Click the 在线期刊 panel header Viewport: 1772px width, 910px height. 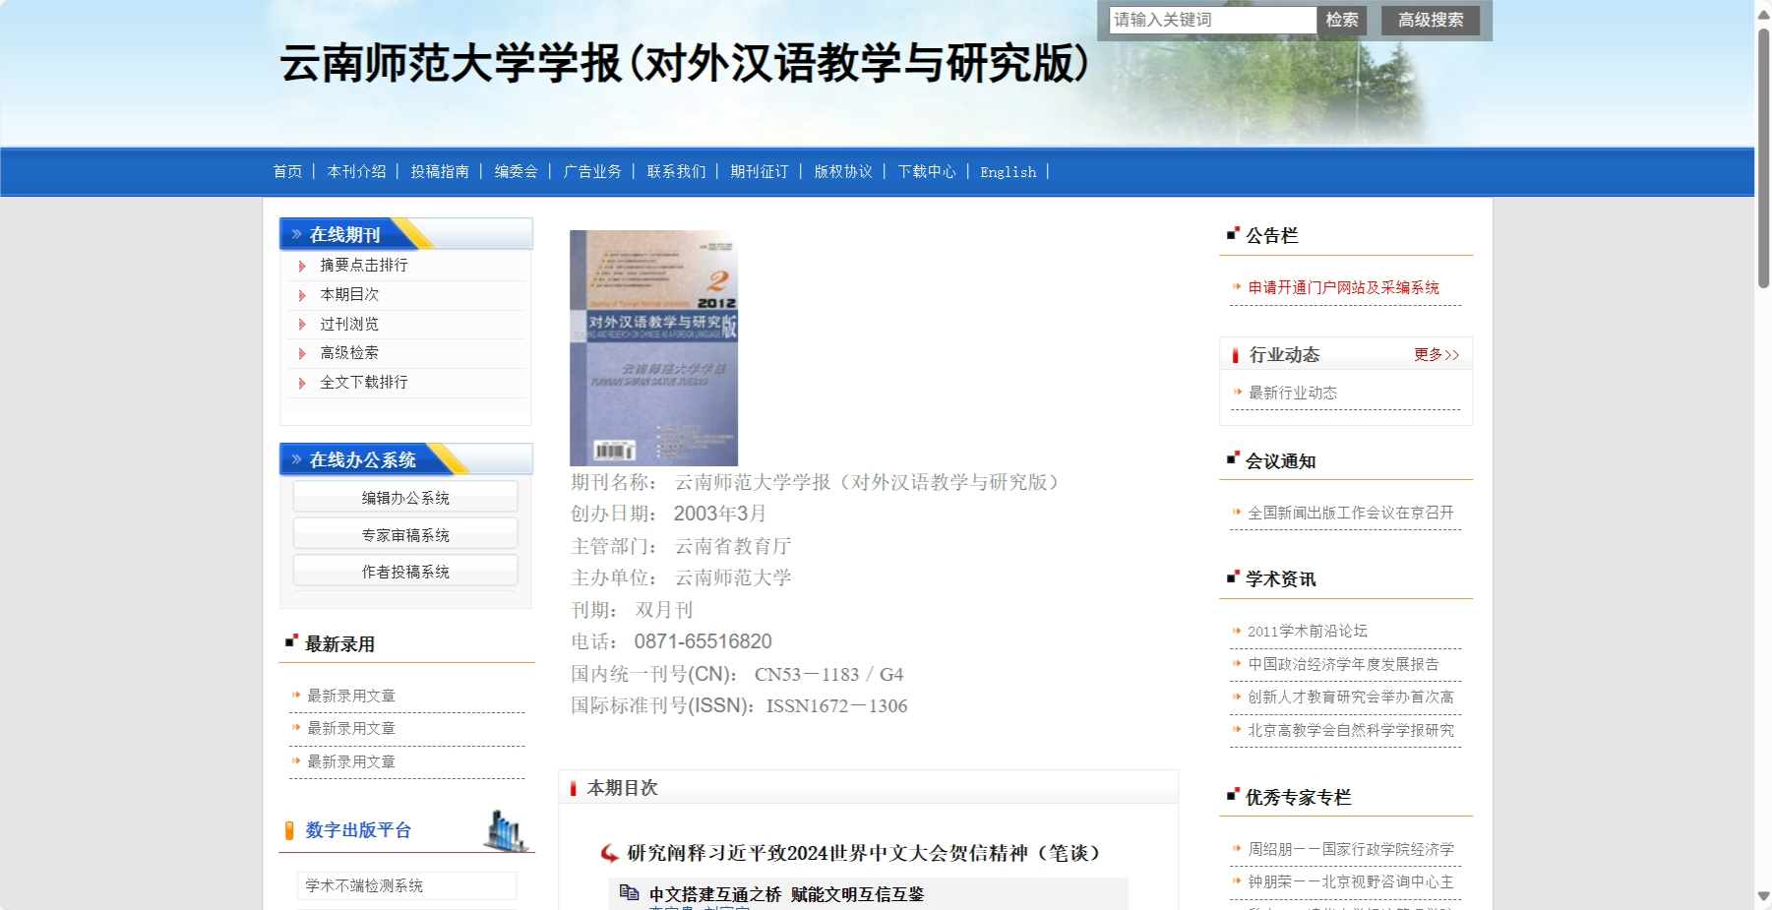(406, 234)
